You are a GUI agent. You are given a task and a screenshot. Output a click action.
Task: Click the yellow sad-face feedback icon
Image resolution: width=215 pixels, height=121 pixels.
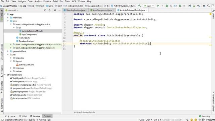coord(196,120)
